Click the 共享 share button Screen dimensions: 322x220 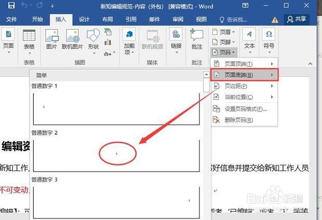tap(297, 19)
